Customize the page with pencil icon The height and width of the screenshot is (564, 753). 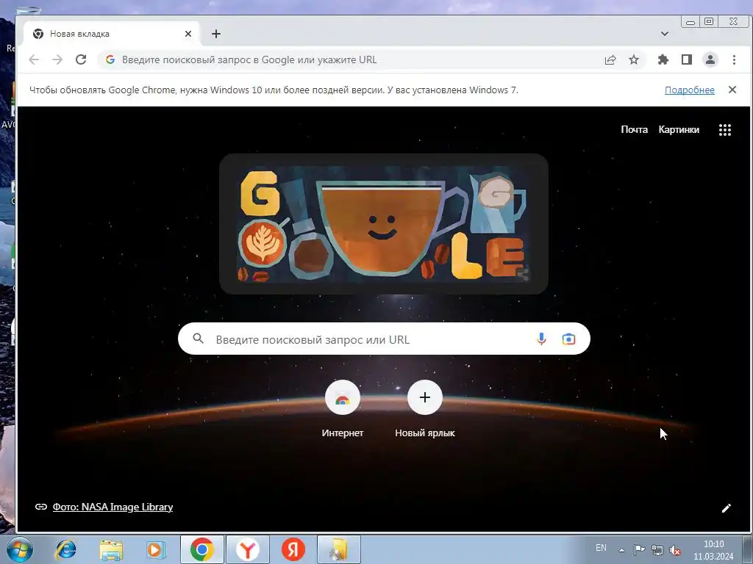(x=726, y=508)
